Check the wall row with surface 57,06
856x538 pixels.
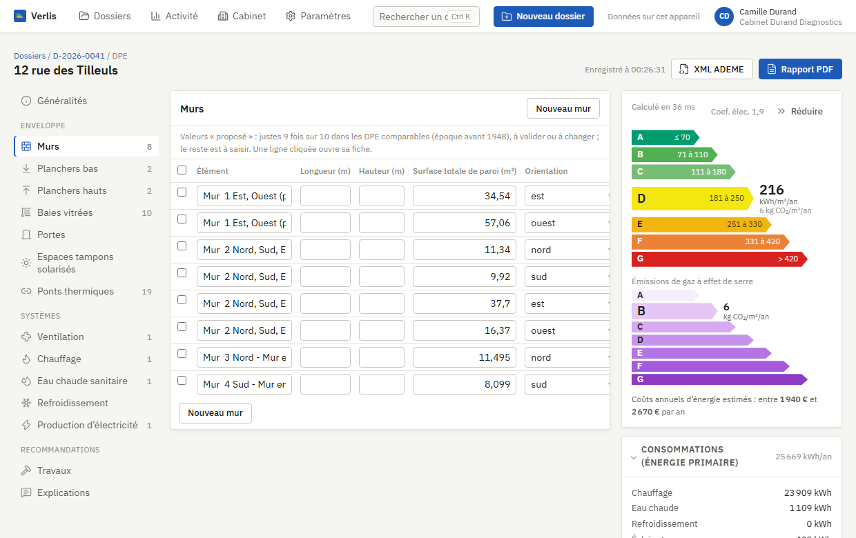[x=182, y=219]
